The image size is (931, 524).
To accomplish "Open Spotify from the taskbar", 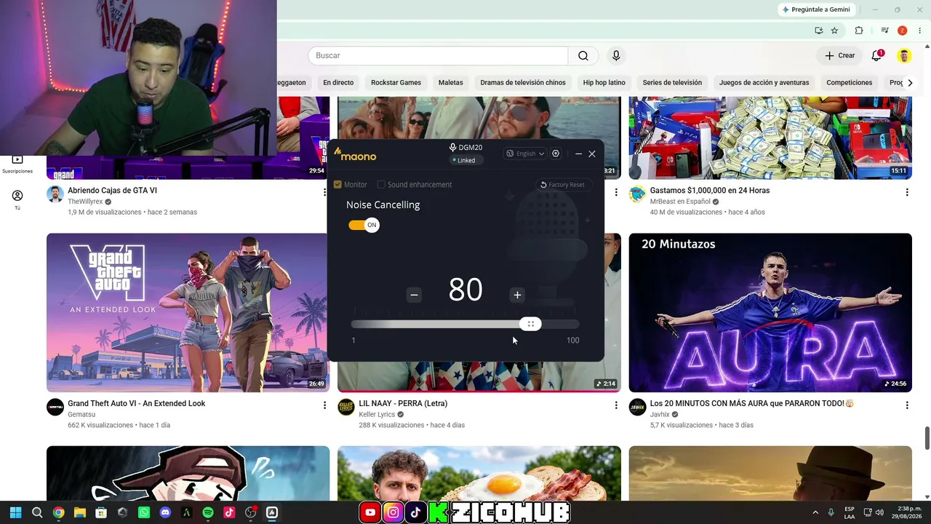I will point(208,512).
